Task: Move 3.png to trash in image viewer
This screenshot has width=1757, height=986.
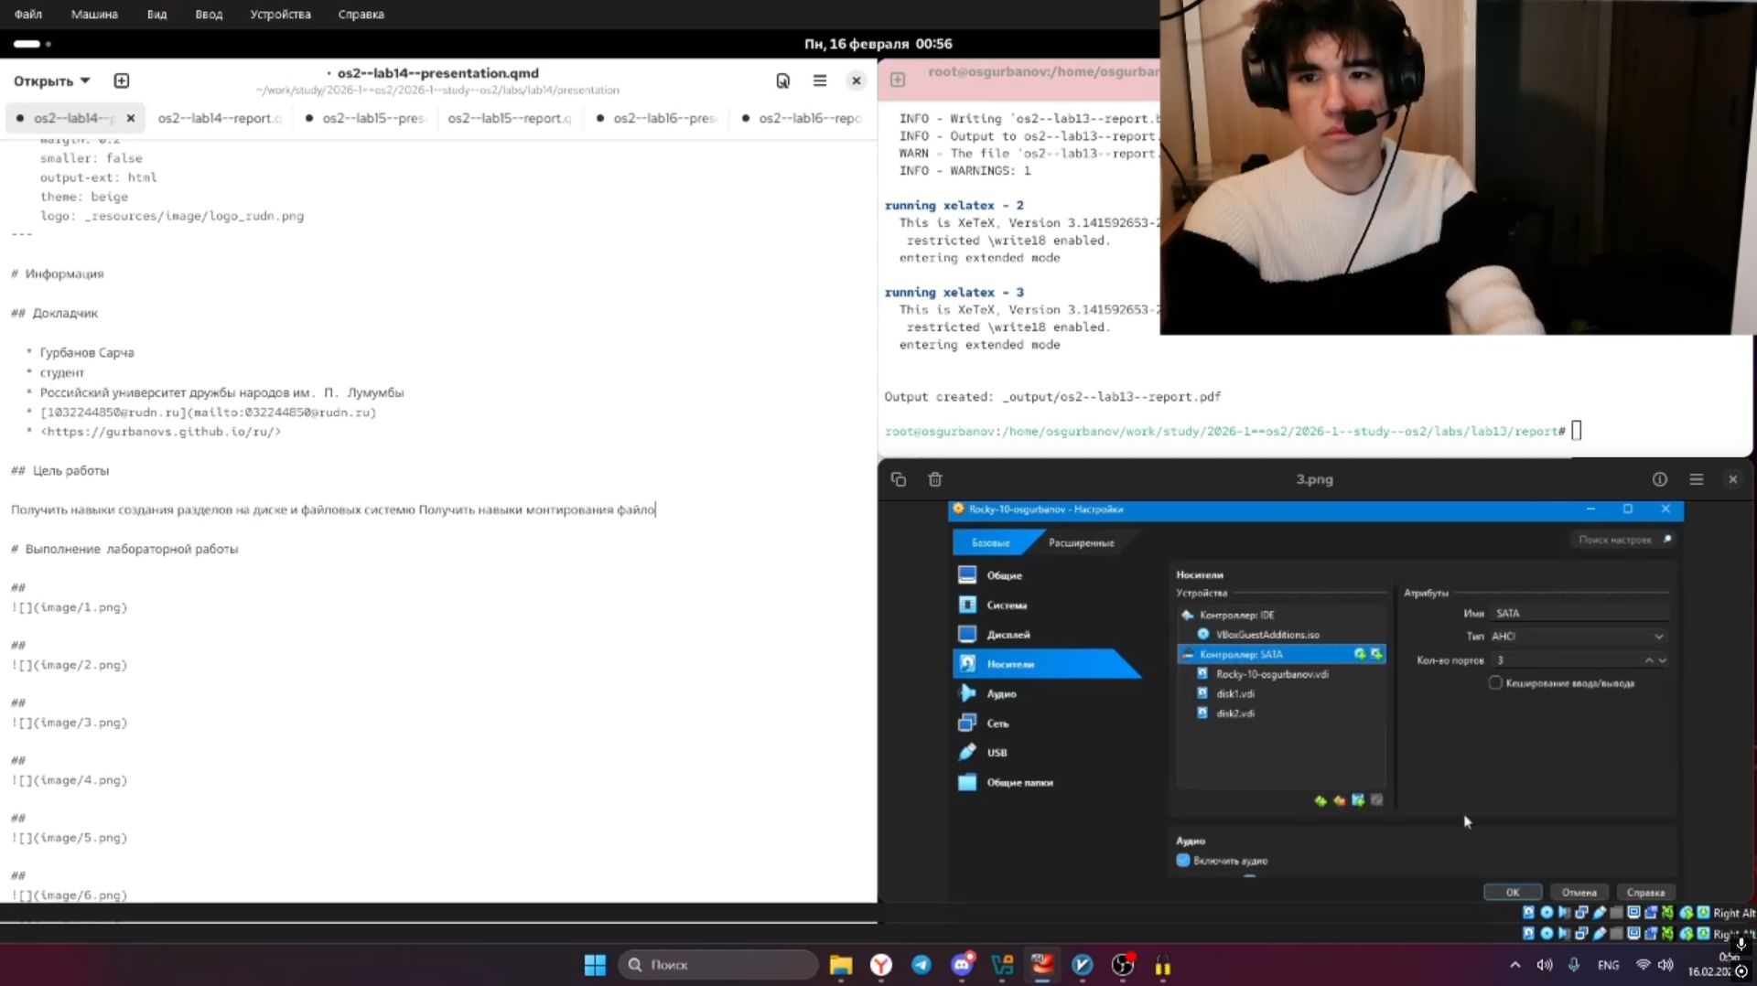Action: point(934,479)
